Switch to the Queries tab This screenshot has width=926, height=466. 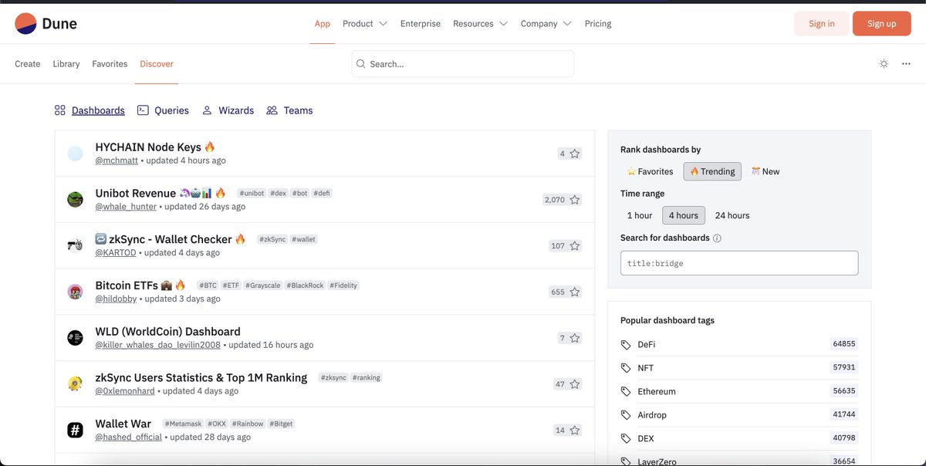171,110
